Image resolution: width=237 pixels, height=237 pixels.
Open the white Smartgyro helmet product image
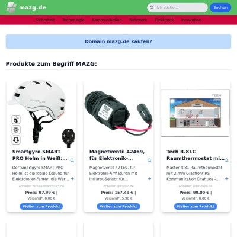pyautogui.click(x=41, y=113)
